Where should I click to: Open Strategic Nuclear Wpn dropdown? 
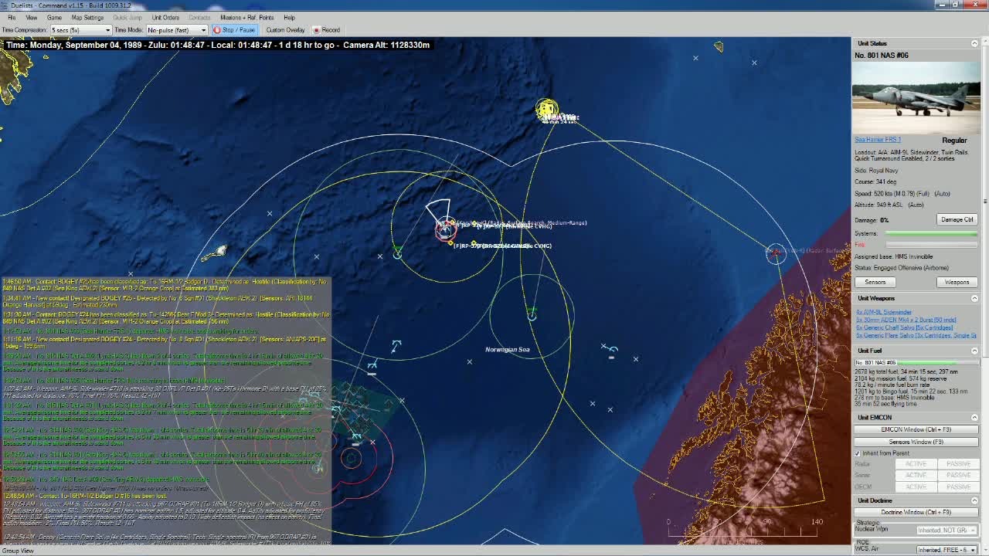[x=946, y=531]
